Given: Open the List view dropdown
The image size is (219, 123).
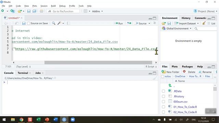Looking at the screenshot, I should tap(212, 24).
